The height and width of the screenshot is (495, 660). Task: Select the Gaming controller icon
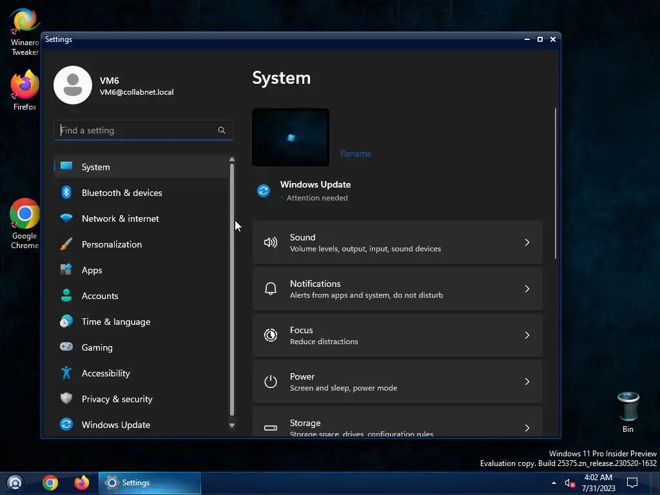coord(66,347)
